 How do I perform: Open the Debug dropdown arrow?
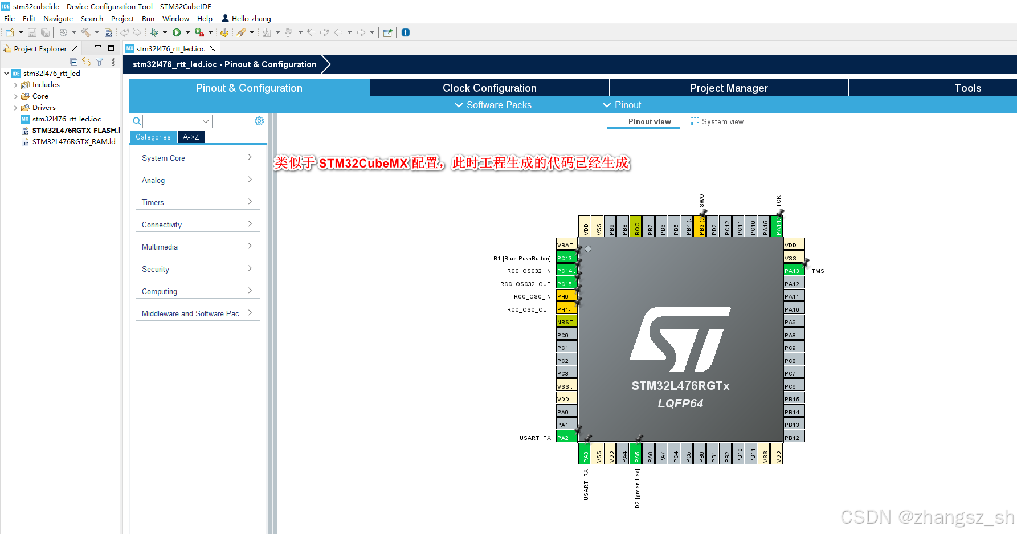tap(165, 32)
